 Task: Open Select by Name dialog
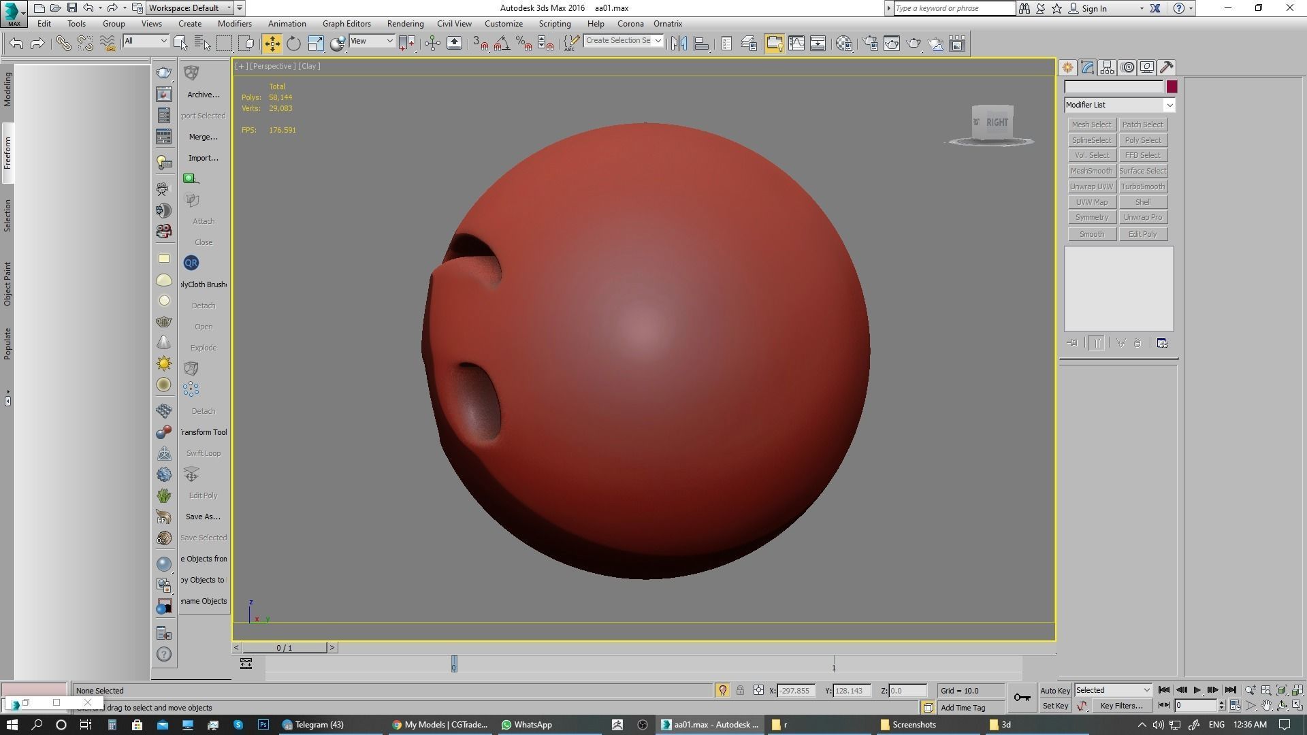click(x=202, y=44)
